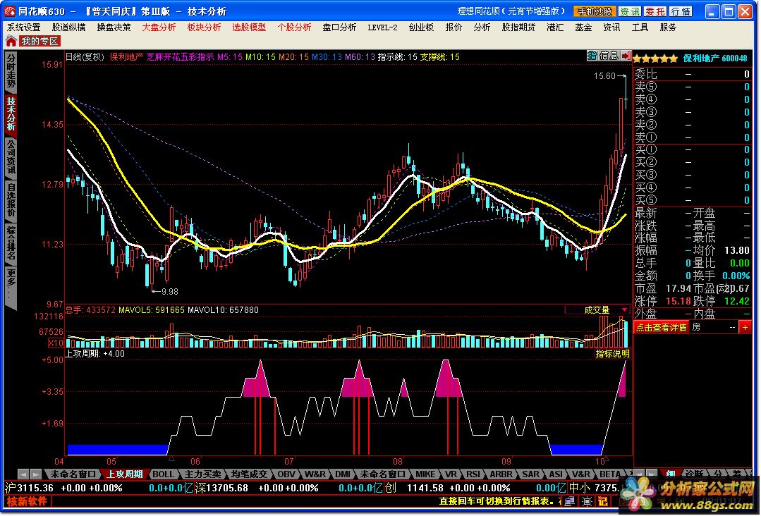Select the DMI indicator tab

pyautogui.click(x=343, y=474)
